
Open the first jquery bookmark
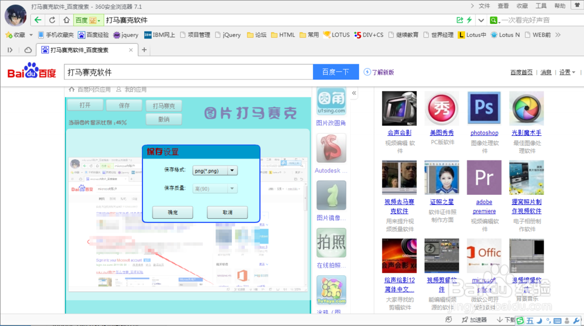pyautogui.click(x=126, y=35)
